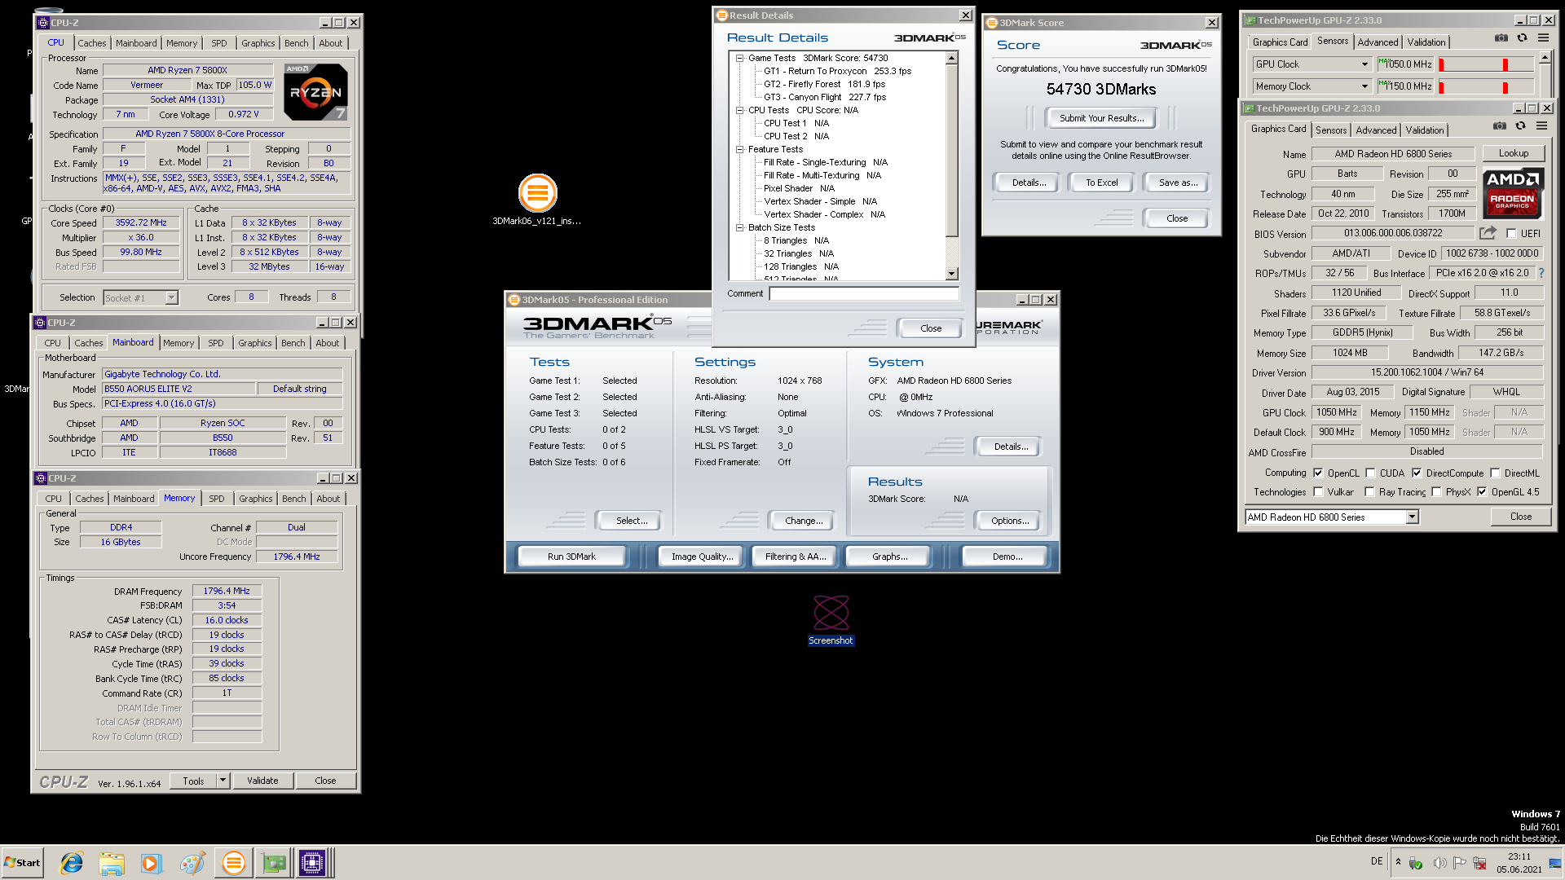This screenshot has height=880, width=1565.
Task: Click Run 3DMark button
Action: (571, 557)
